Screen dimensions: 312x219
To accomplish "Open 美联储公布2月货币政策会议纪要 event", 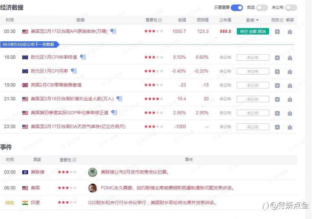I will [135, 172].
